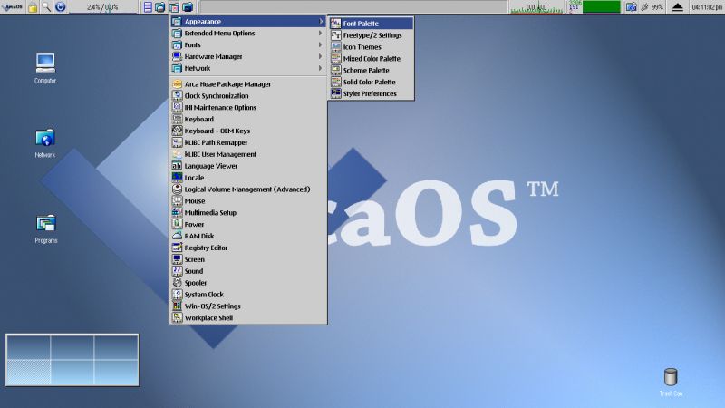Image resolution: width=725 pixels, height=408 pixels.
Task: Open the Locale settings entry
Action: 247,178
